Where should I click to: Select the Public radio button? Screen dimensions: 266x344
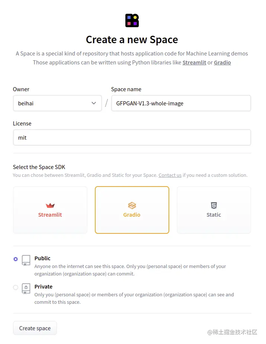16,259
